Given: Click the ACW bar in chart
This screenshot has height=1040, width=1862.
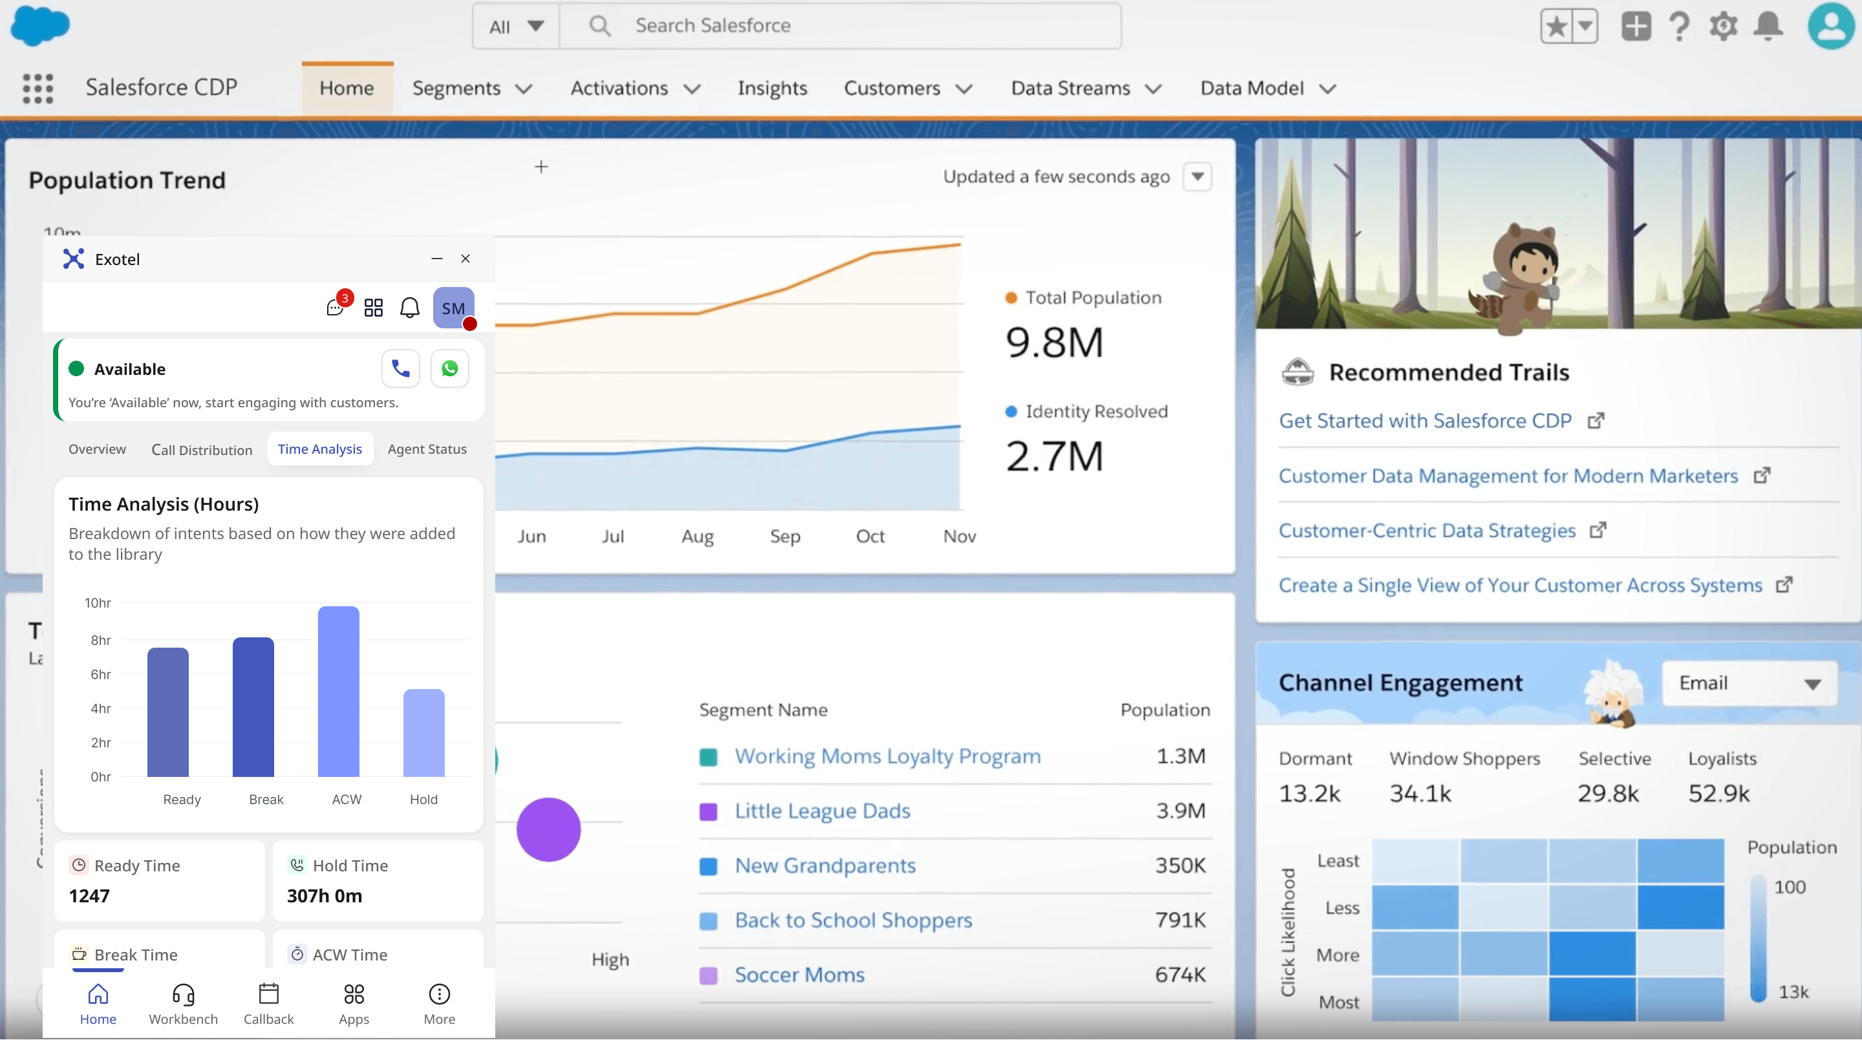Looking at the screenshot, I should click(338, 692).
